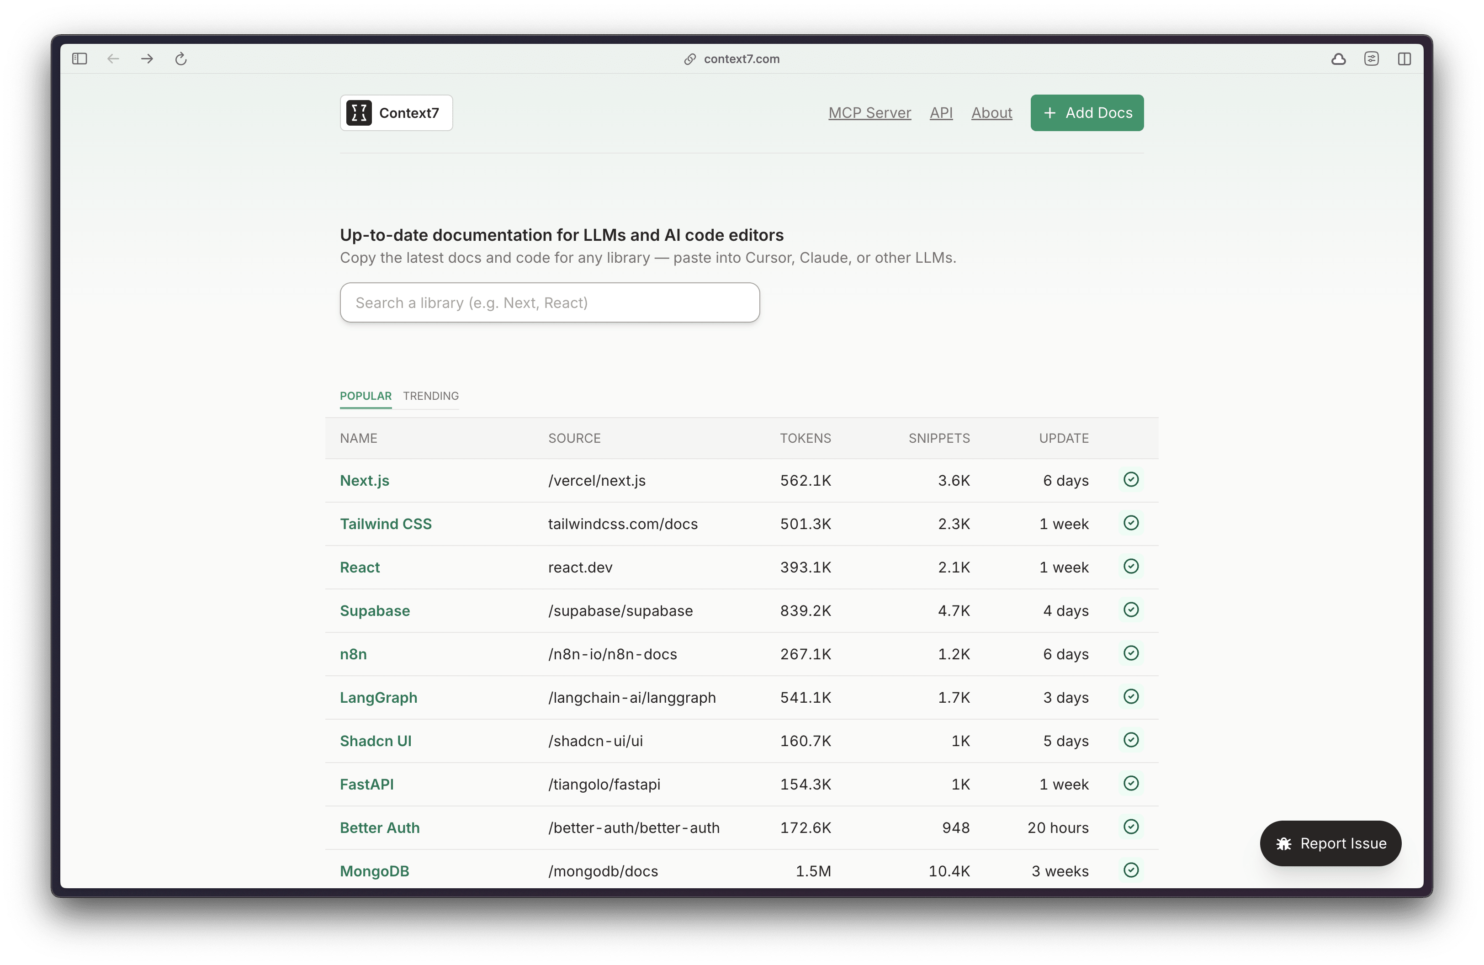Open the API link
Image resolution: width=1484 pixels, height=965 pixels.
[x=941, y=113]
